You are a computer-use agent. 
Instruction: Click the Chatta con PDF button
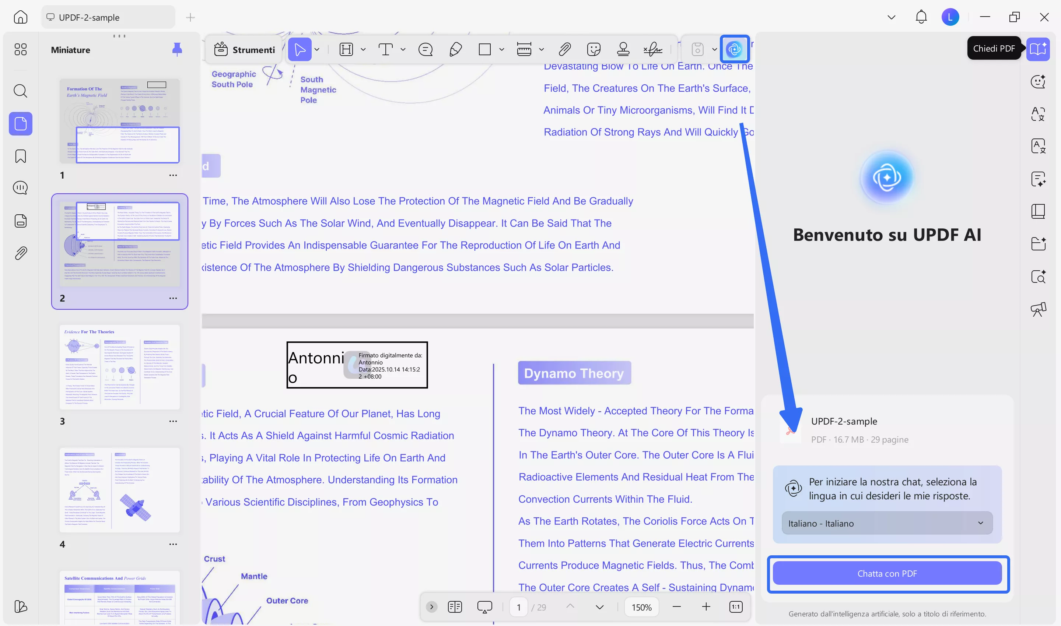click(x=887, y=573)
